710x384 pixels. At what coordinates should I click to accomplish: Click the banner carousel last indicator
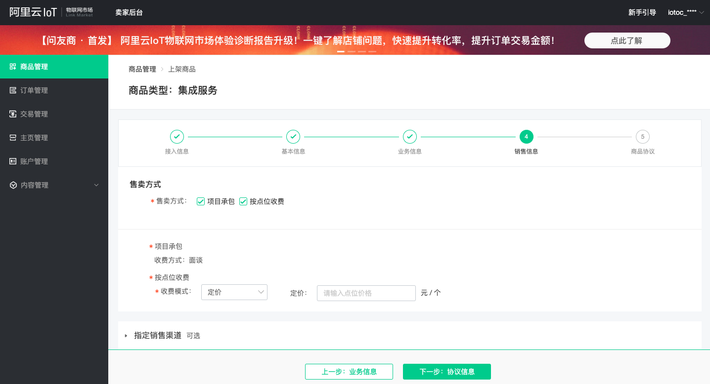[x=372, y=51]
